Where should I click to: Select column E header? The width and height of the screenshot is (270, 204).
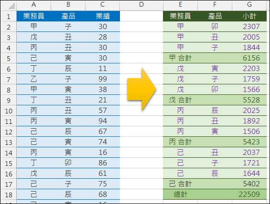pos(180,6)
